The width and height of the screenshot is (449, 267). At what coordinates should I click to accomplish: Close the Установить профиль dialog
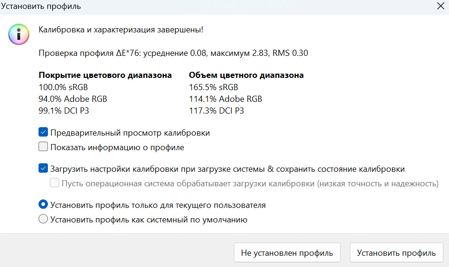click(440, 7)
